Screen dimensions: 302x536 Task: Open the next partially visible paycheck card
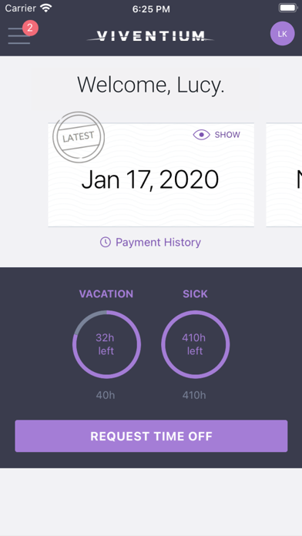pos(284,175)
